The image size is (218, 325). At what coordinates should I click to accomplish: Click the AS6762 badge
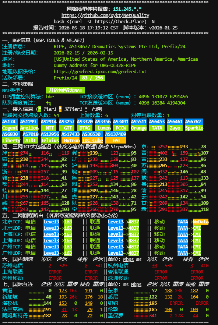point(194,122)
